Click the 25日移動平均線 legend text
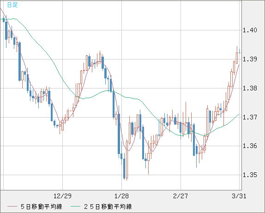Screen dimensions: 265x213 [x=108, y=207]
